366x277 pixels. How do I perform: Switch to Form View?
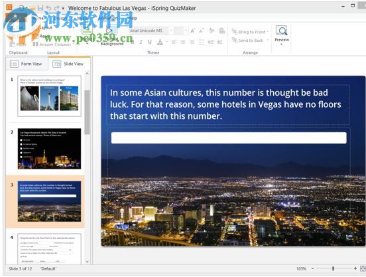pos(27,64)
